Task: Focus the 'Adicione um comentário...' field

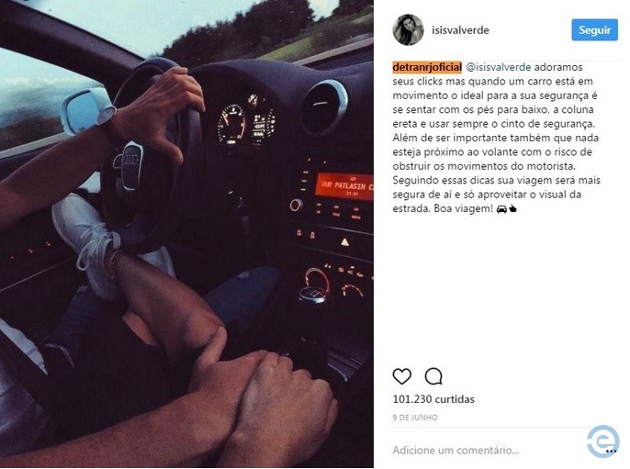Action: [486, 450]
